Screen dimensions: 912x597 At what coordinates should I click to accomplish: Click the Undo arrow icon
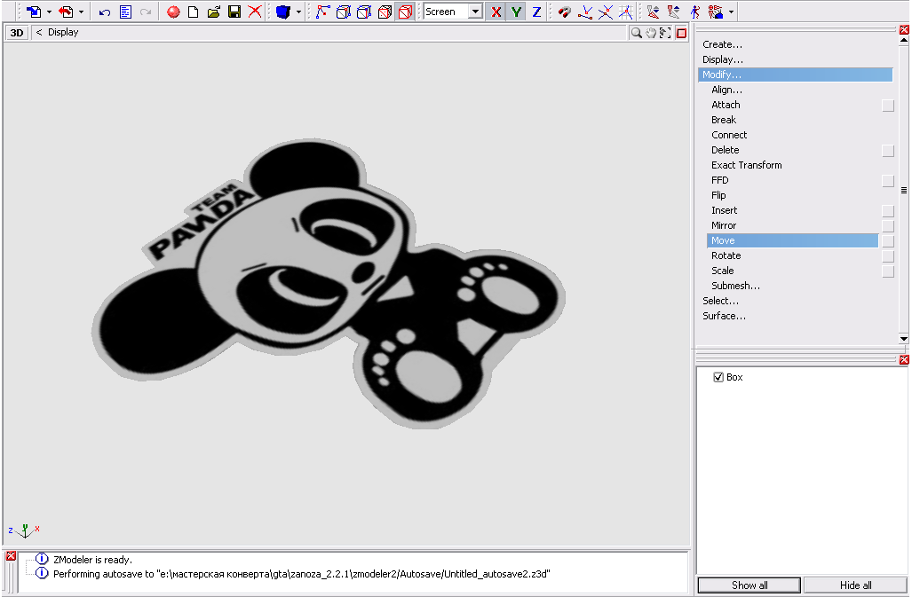click(x=105, y=12)
